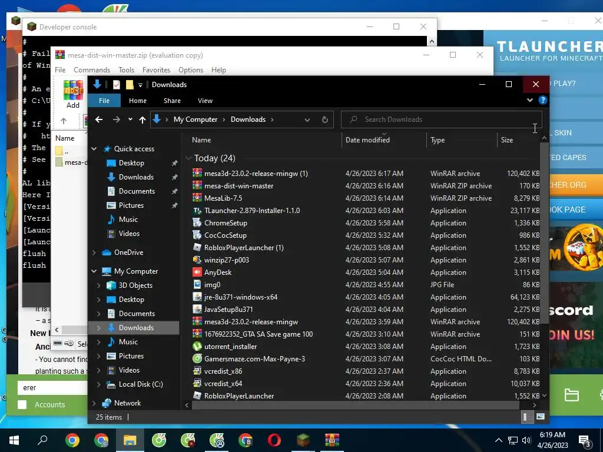Click the volume speaker tray icon

(x=526, y=440)
